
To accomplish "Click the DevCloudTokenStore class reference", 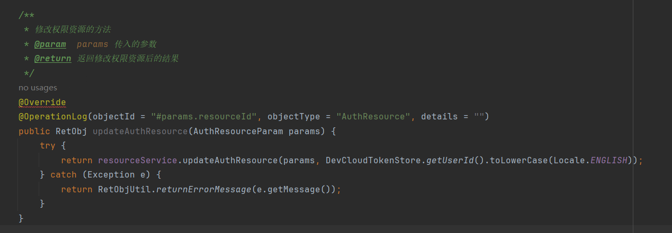I will click(373, 160).
